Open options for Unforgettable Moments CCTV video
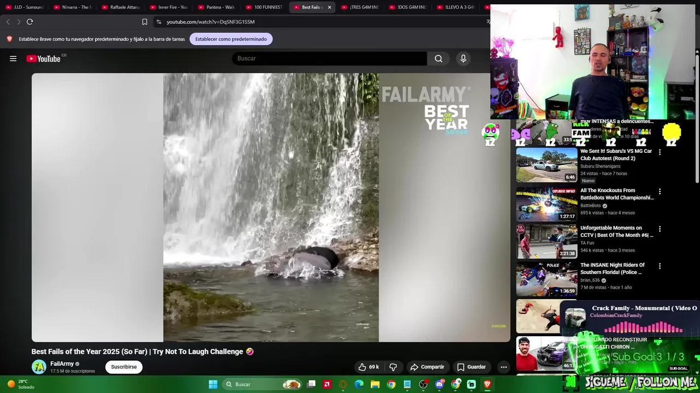This screenshot has height=393, width=700. 660,229
